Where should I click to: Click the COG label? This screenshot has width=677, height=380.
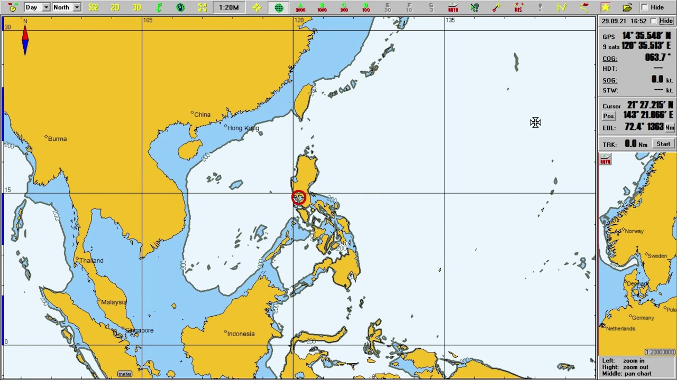click(610, 59)
